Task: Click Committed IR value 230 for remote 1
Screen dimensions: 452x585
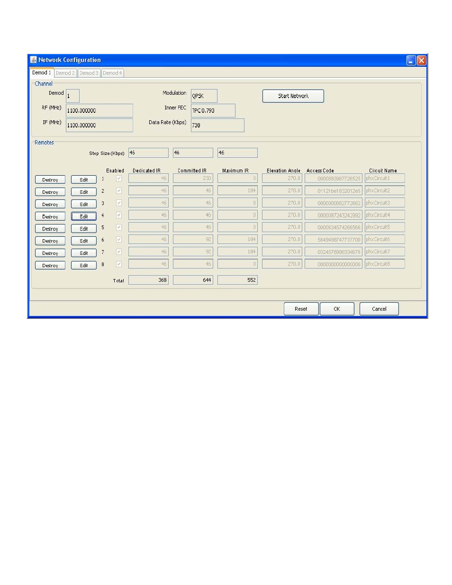Action: pyautogui.click(x=193, y=179)
